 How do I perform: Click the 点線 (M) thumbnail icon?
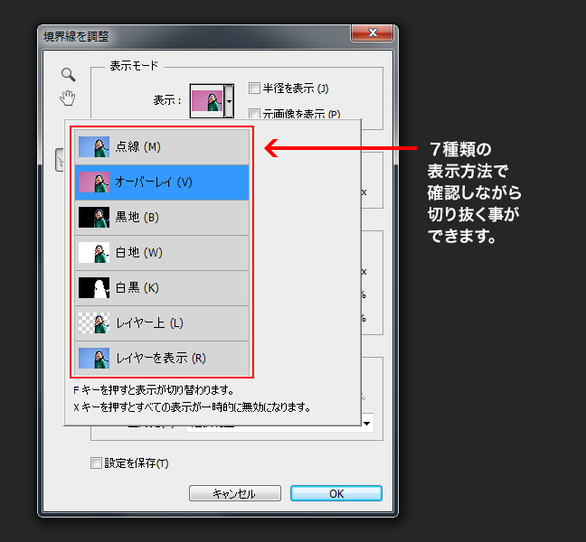point(94,146)
